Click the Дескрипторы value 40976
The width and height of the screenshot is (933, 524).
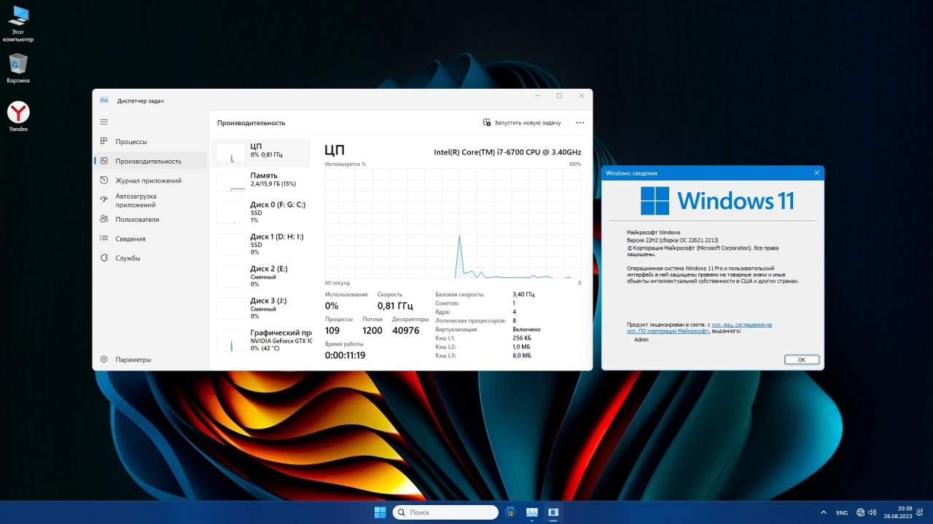pyautogui.click(x=405, y=330)
